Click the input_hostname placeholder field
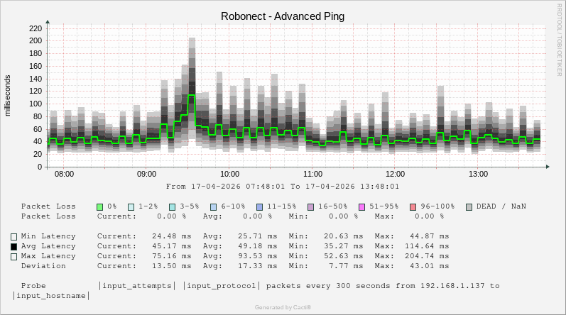Viewport: 566px width, 315px height. pyautogui.click(x=51, y=295)
